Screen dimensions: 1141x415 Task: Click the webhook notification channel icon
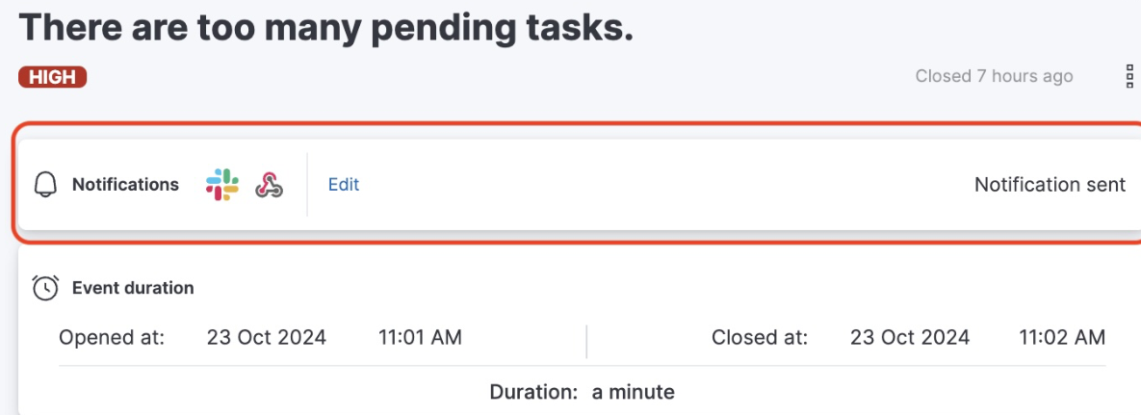click(x=269, y=185)
